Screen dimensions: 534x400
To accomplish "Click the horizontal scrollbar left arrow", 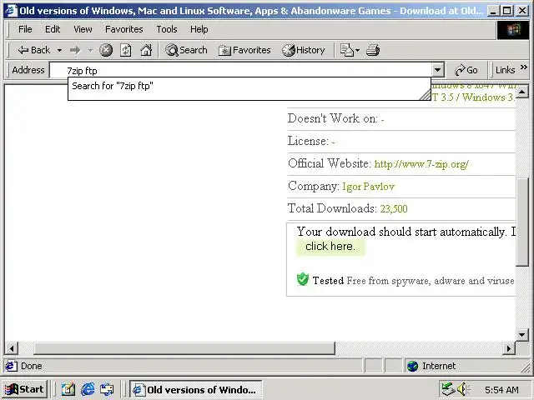I will point(12,348).
